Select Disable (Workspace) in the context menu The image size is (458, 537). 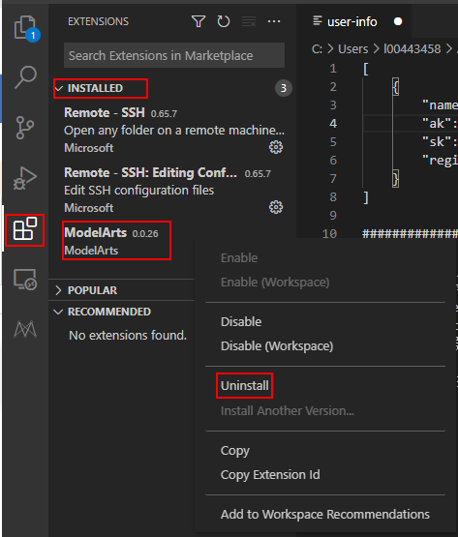[x=277, y=345]
